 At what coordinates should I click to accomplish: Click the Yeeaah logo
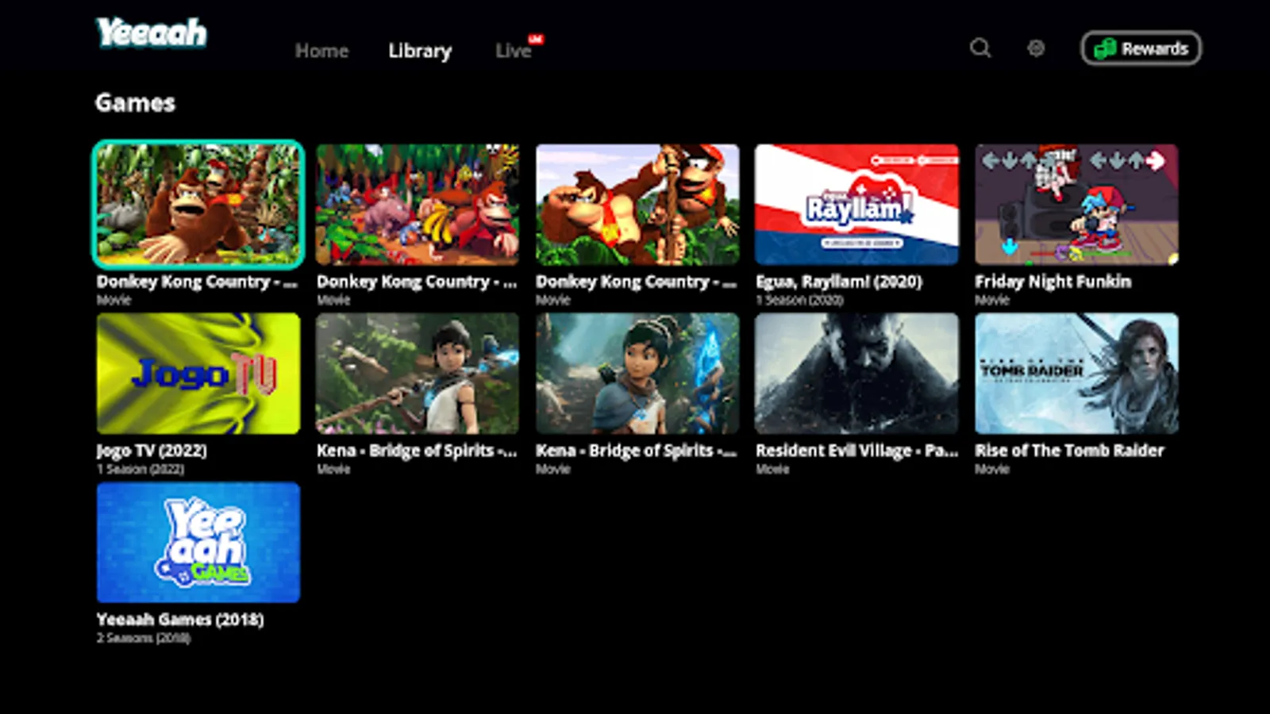(152, 33)
